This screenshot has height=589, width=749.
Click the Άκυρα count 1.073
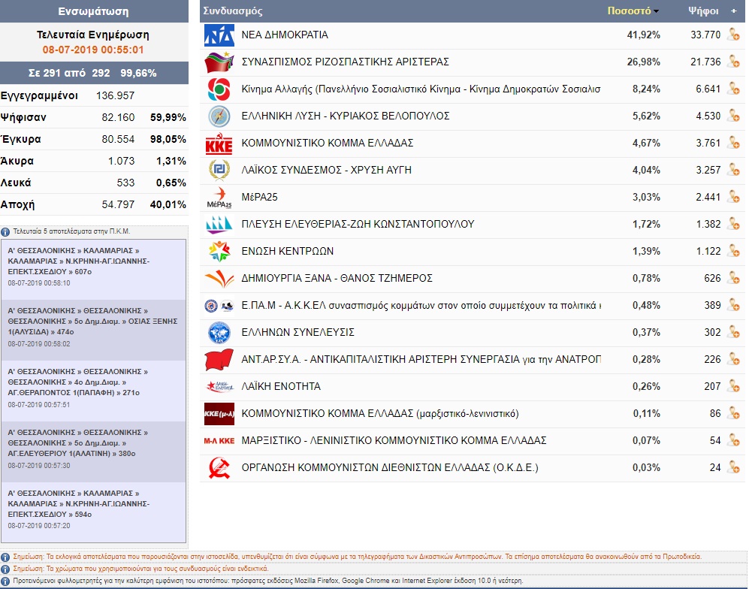click(x=122, y=161)
